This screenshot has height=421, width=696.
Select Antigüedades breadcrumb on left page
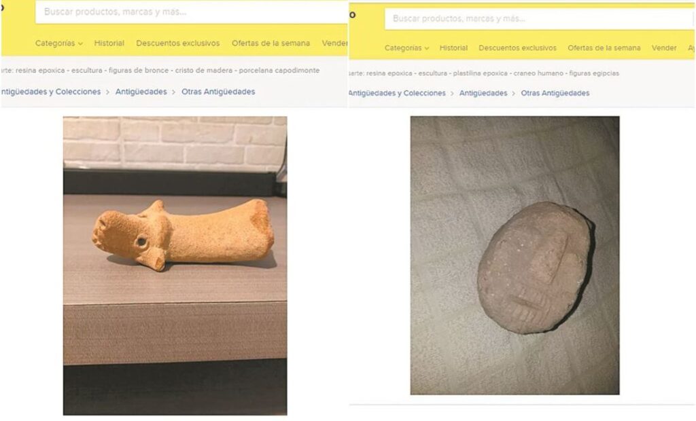141,92
